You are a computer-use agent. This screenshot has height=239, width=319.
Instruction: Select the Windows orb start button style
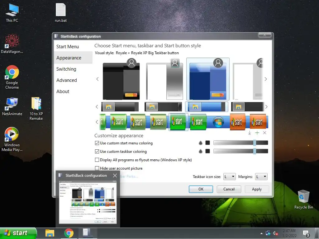[x=218, y=122]
